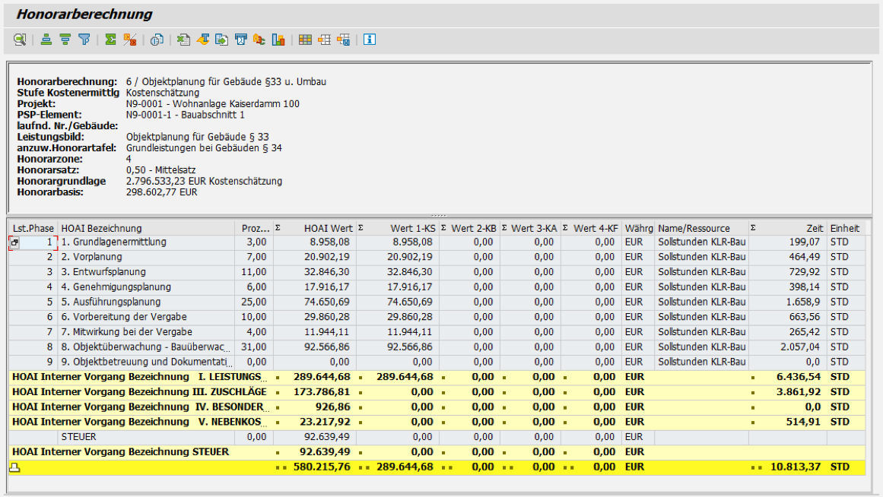Screen dimensions: 883x497
Task: Display the bar chart graphic
Action: (x=278, y=40)
